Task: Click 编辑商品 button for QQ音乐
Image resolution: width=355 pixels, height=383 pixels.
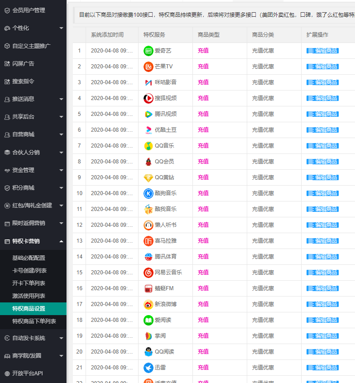Action: [x=322, y=146]
